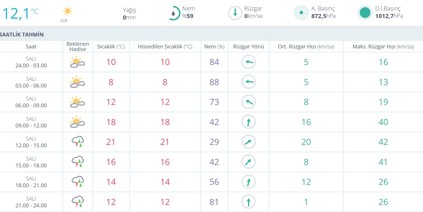
Task: Click thunderstorm icon for 21.00 - 24.00
Action: [78, 202]
